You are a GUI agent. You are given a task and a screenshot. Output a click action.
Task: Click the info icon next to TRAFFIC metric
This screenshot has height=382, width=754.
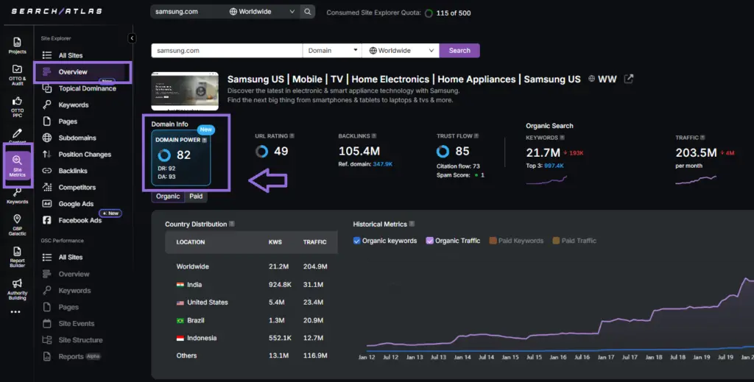tap(702, 138)
